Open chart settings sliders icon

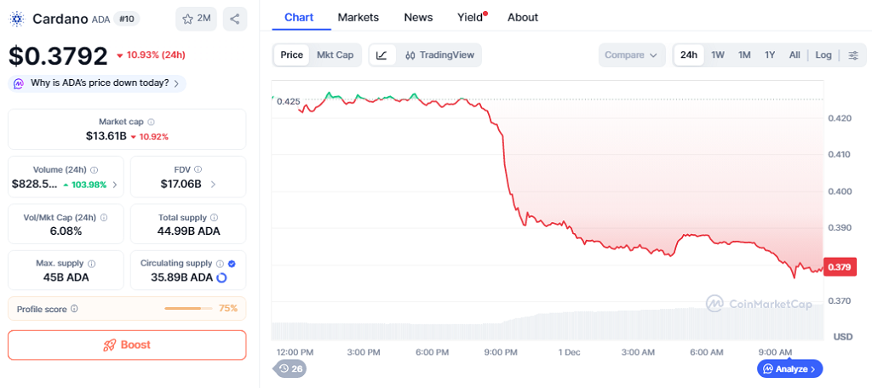[x=853, y=55]
